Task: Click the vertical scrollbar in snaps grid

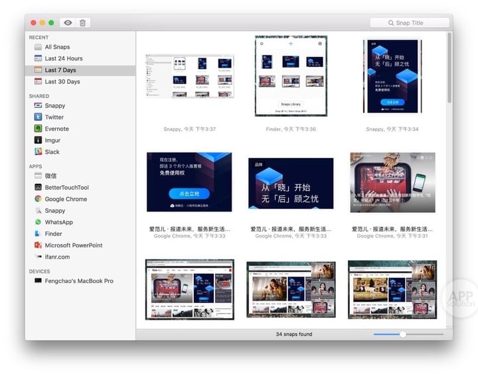Action: (x=449, y=68)
